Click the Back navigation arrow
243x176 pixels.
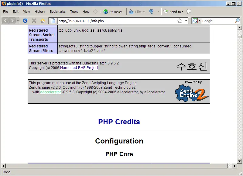pos(5,21)
